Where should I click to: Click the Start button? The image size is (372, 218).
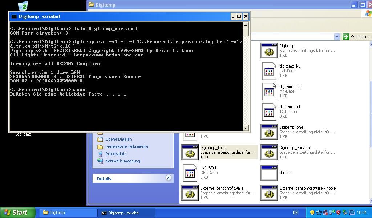click(17, 213)
